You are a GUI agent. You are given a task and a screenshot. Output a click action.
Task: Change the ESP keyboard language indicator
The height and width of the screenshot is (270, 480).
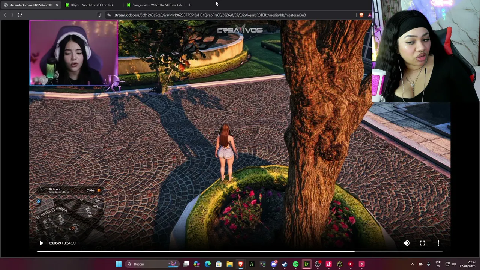[438, 264]
